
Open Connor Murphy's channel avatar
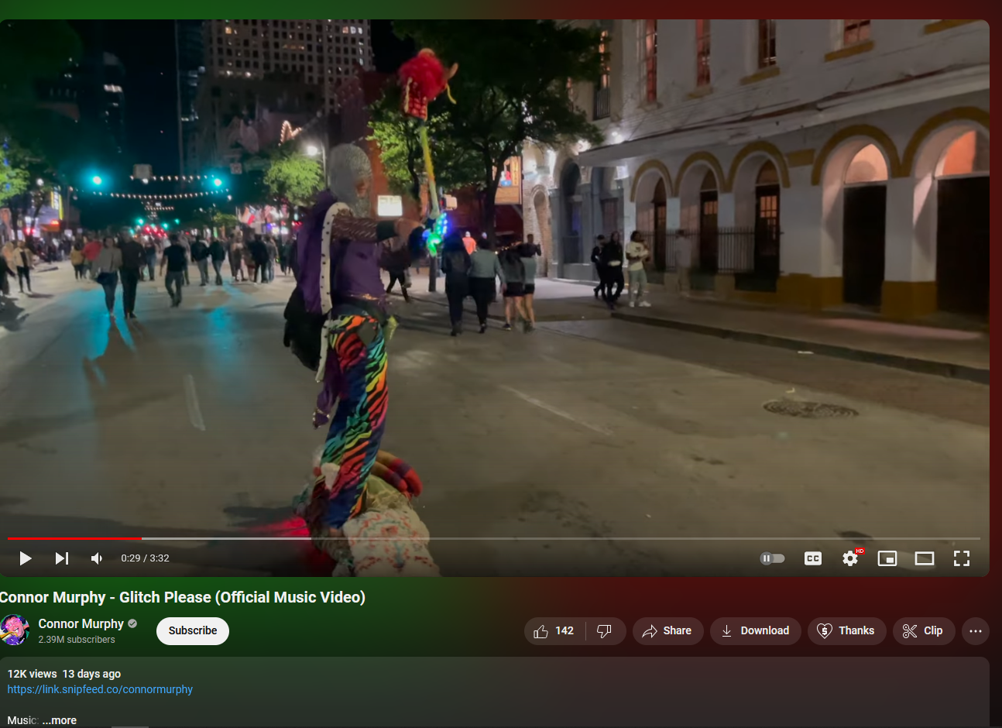15,630
